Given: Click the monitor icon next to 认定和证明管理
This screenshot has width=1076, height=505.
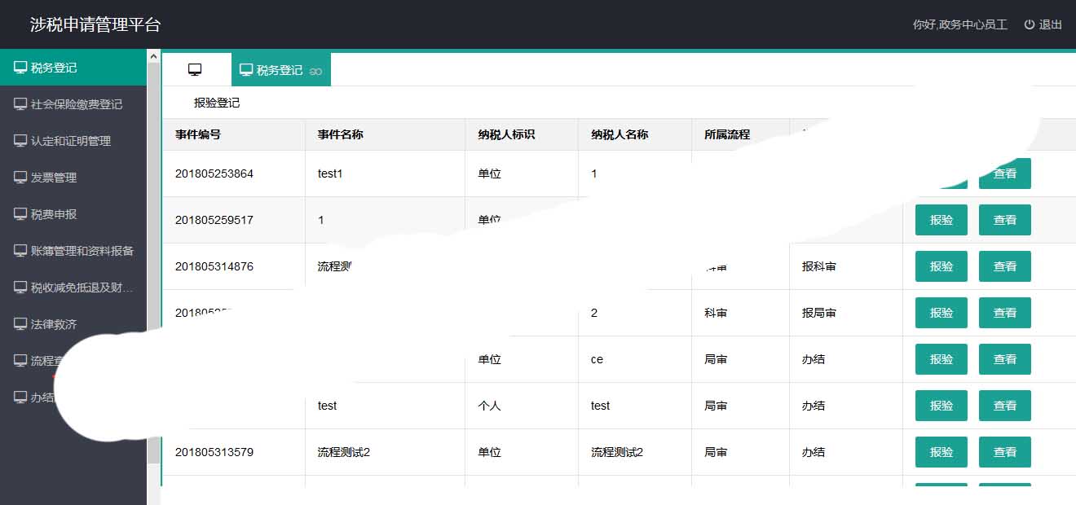Looking at the screenshot, I should point(20,141).
